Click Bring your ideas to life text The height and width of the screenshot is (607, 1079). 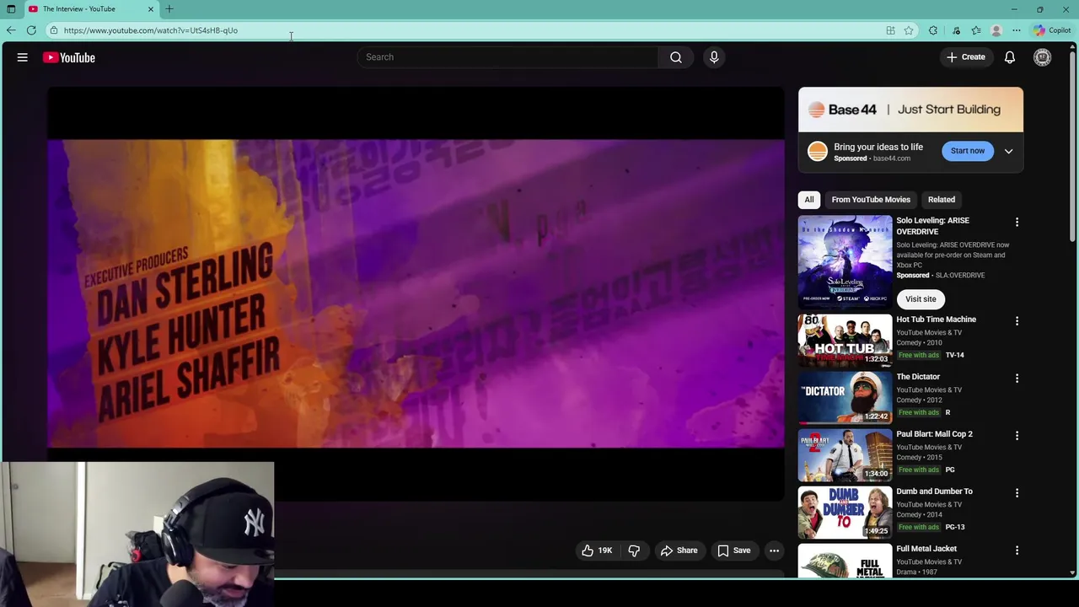[x=878, y=147]
